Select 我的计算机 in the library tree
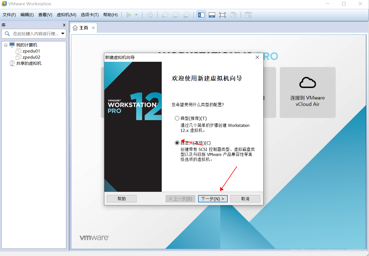This screenshot has width=369, height=256. (27, 45)
